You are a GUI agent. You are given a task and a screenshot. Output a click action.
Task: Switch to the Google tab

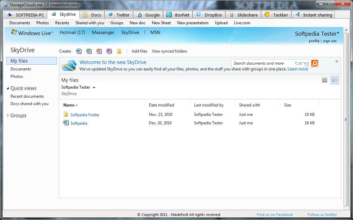pyautogui.click(x=148, y=15)
